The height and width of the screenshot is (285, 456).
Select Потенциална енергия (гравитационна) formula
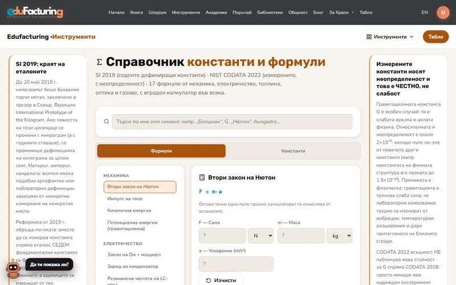point(140,225)
